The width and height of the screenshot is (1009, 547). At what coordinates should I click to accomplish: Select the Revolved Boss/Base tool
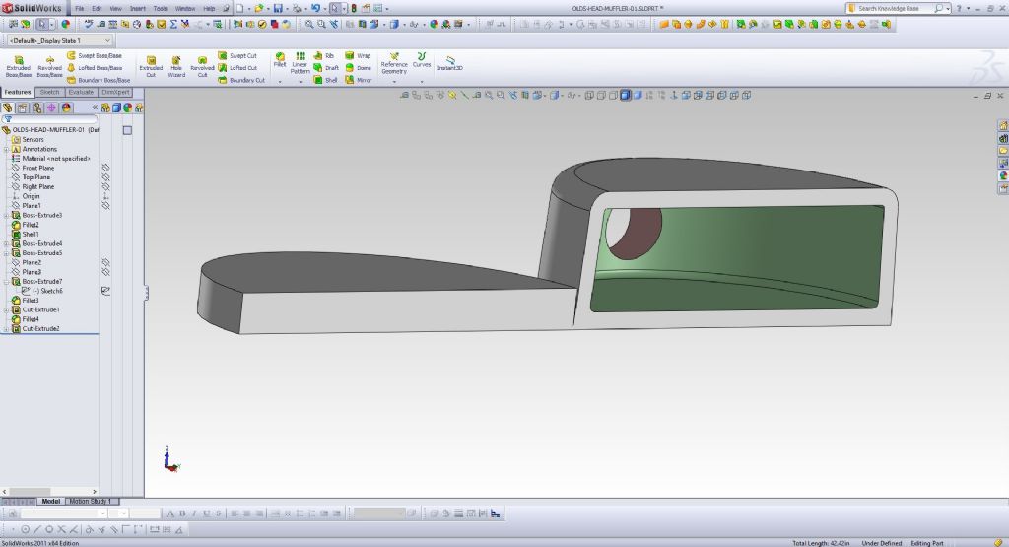[x=49, y=66]
